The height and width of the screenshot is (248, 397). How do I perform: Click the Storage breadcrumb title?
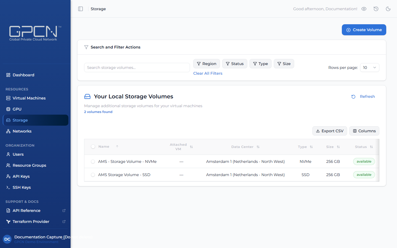98,9
